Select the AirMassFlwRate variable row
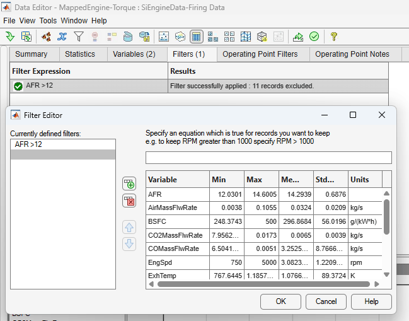The height and width of the screenshot is (321, 409). (x=264, y=207)
